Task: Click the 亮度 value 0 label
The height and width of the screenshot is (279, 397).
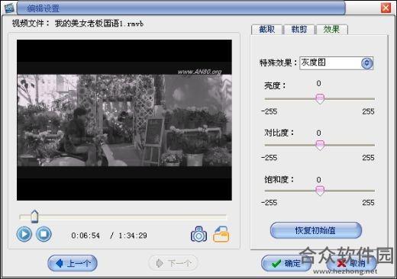Action: tap(318, 83)
